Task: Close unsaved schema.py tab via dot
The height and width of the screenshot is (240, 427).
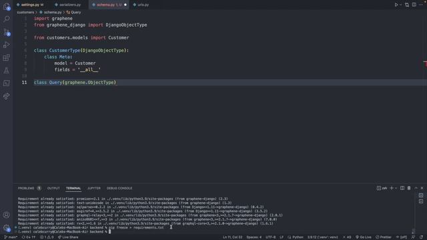Action: tap(125, 5)
